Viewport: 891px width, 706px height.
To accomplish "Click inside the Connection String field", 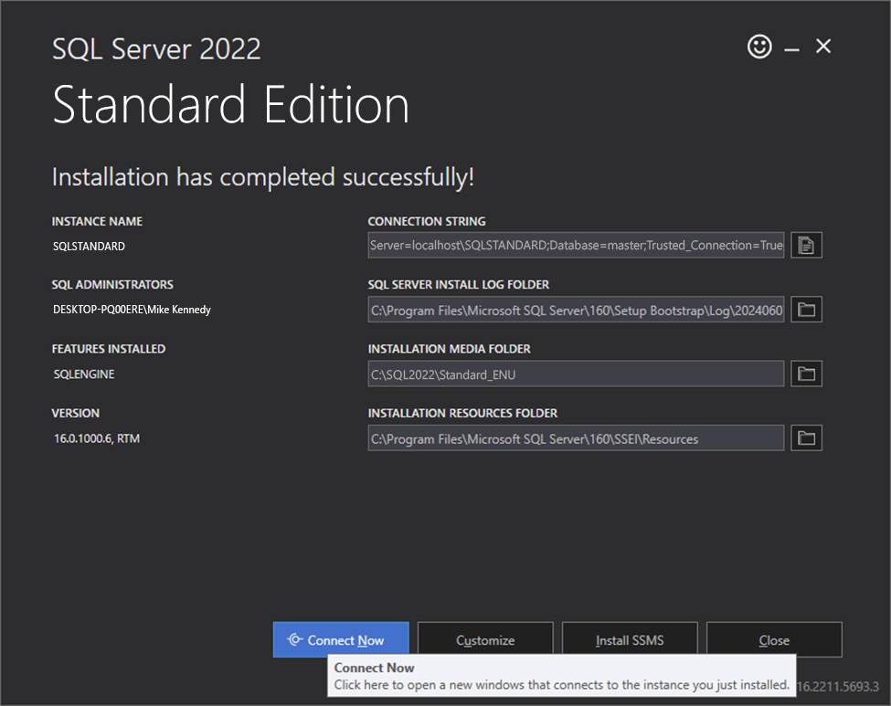I will point(576,246).
